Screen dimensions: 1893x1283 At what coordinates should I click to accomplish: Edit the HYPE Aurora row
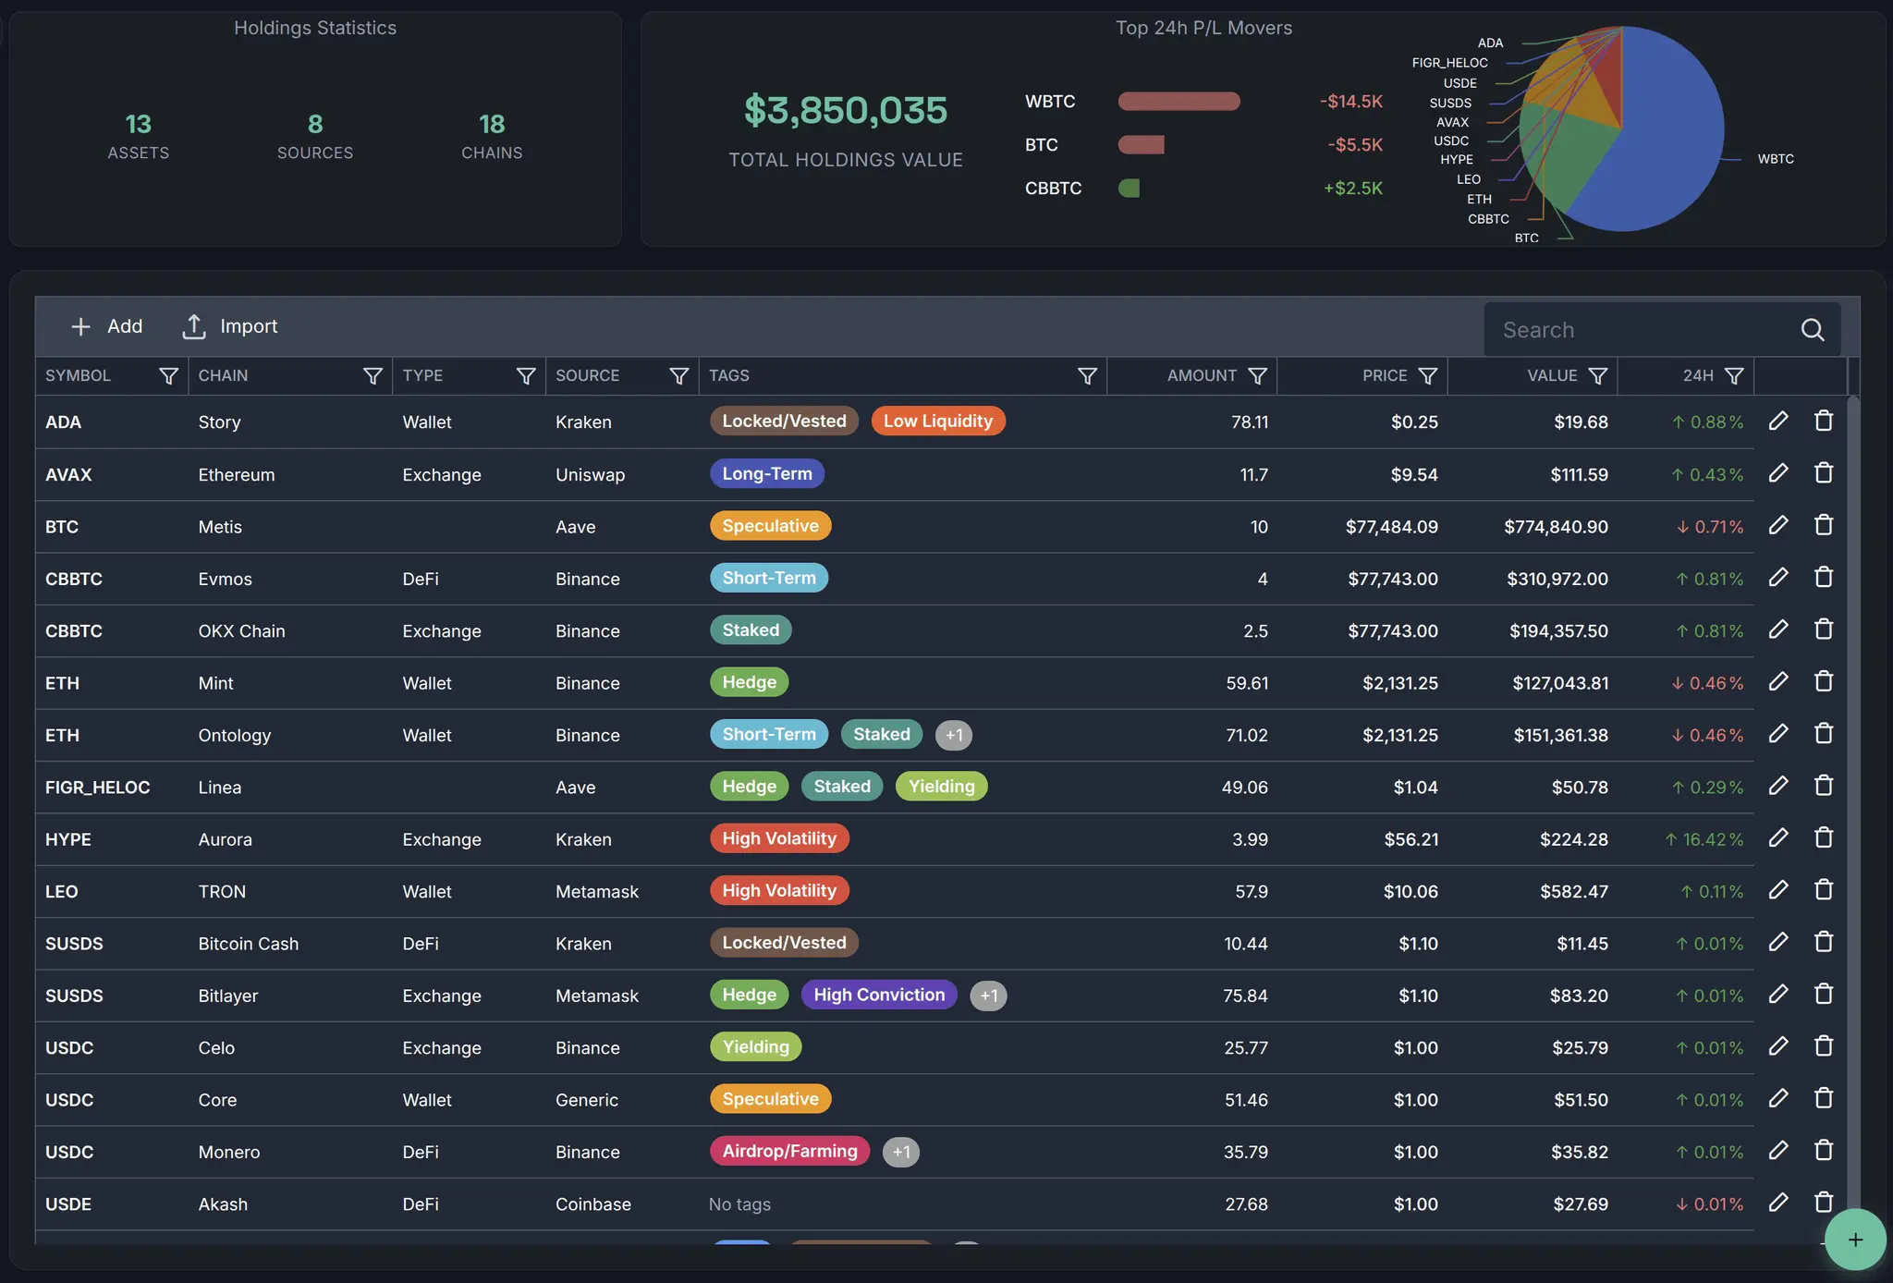click(1778, 837)
